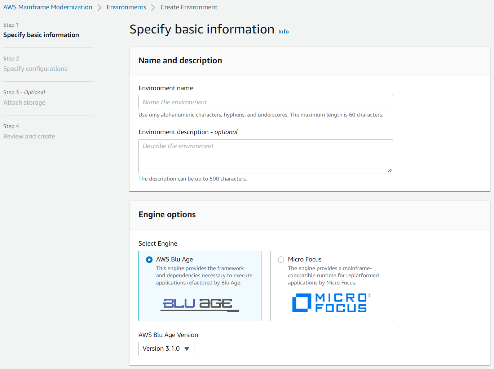494x369 pixels.
Task: Select Step 2 Specify configurations
Action: 35,69
